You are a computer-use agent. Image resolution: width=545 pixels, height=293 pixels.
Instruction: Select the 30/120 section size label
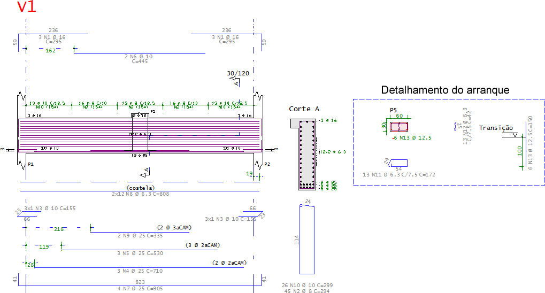pyautogui.click(x=238, y=73)
